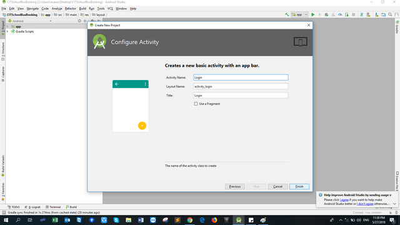Click the Activity Name input field
This screenshot has width=400, height=225.
[x=241, y=77]
